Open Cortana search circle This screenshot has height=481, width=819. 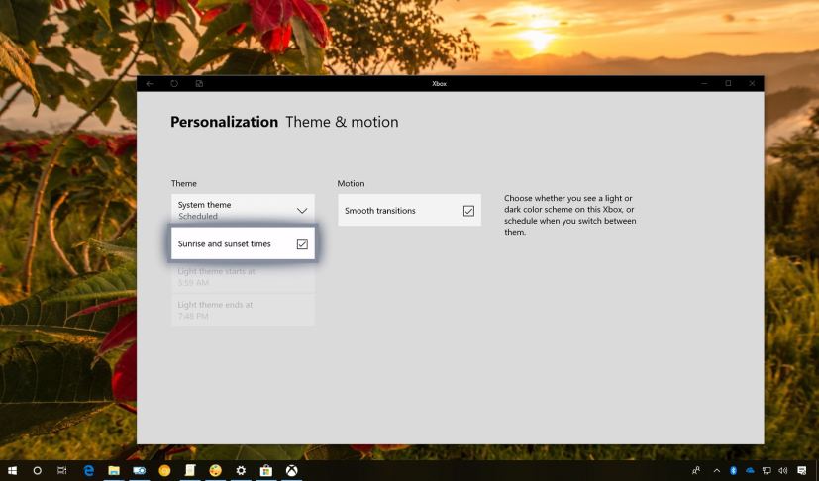pyautogui.click(x=37, y=470)
